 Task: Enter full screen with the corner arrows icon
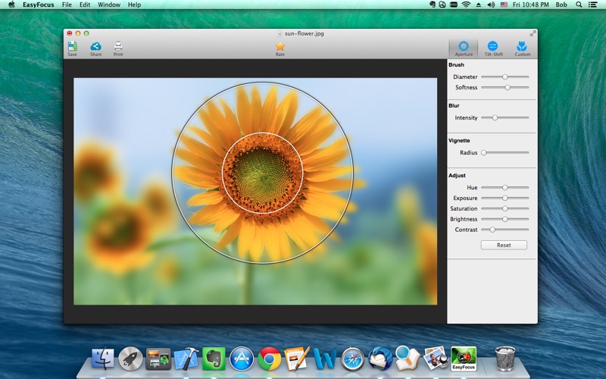533,33
